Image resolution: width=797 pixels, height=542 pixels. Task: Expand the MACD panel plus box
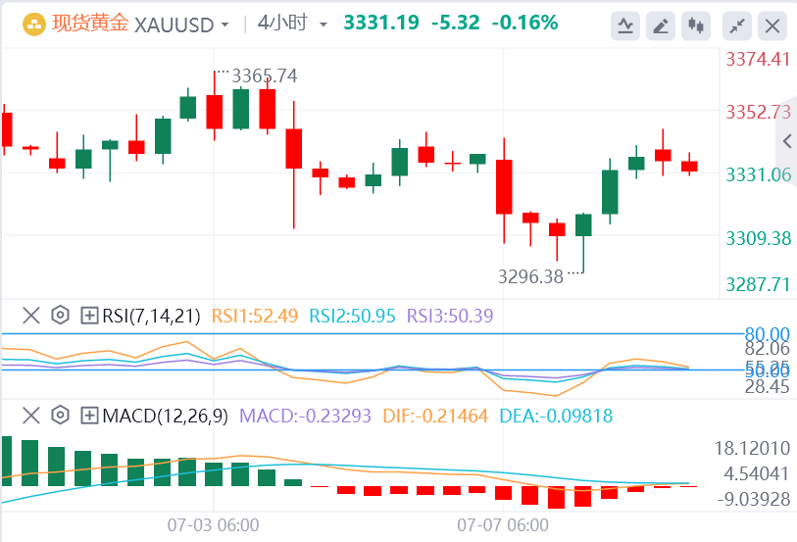pyautogui.click(x=89, y=416)
